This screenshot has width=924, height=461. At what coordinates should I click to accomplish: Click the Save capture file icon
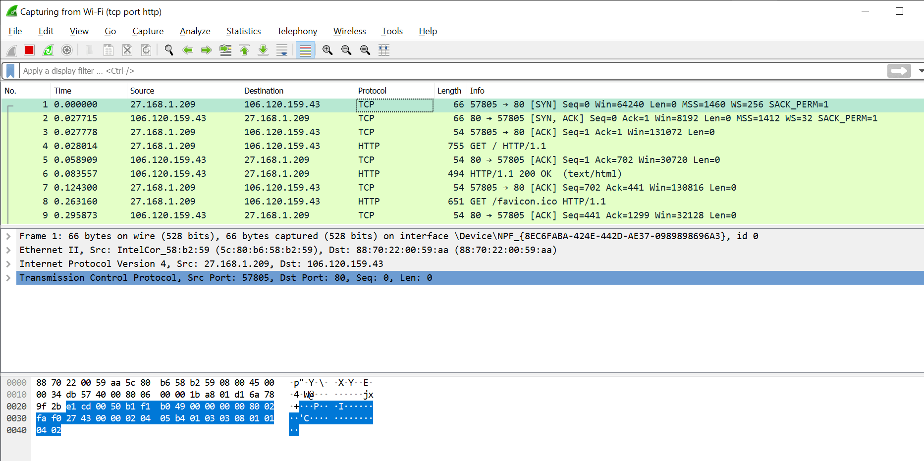109,50
